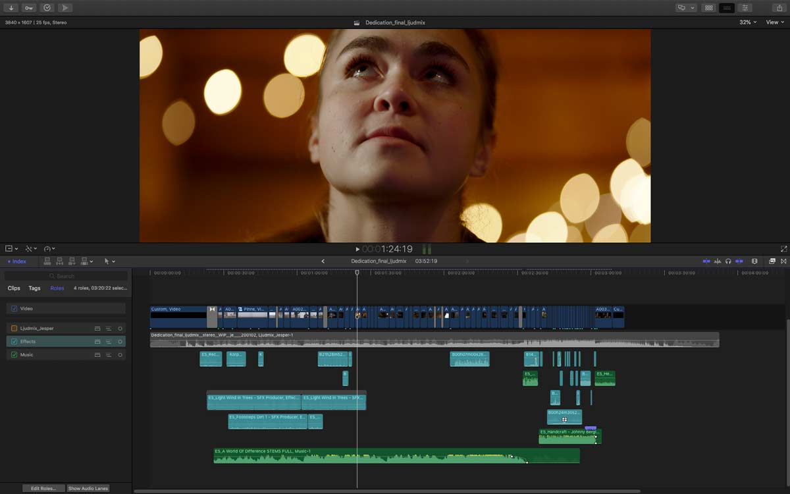Viewport: 790px width, 494px height.
Task: Focus icon on Effects role row
Action: tap(120, 341)
